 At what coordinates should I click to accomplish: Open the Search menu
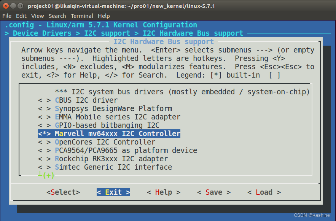pyautogui.click(x=57, y=16)
